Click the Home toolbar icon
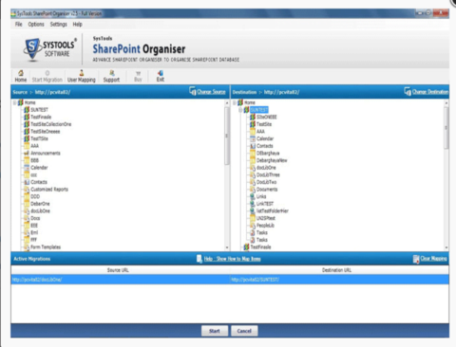This screenshot has width=456, height=347. pos(21,73)
